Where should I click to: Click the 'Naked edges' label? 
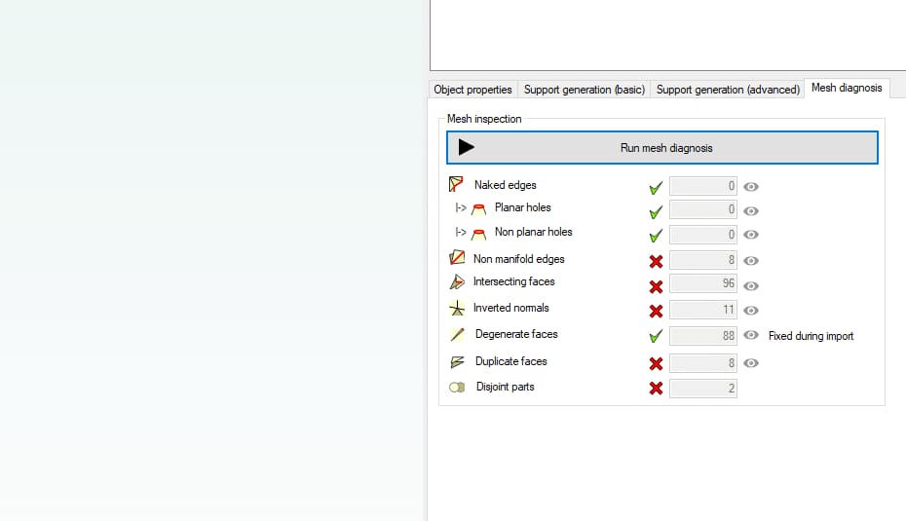pyautogui.click(x=505, y=185)
